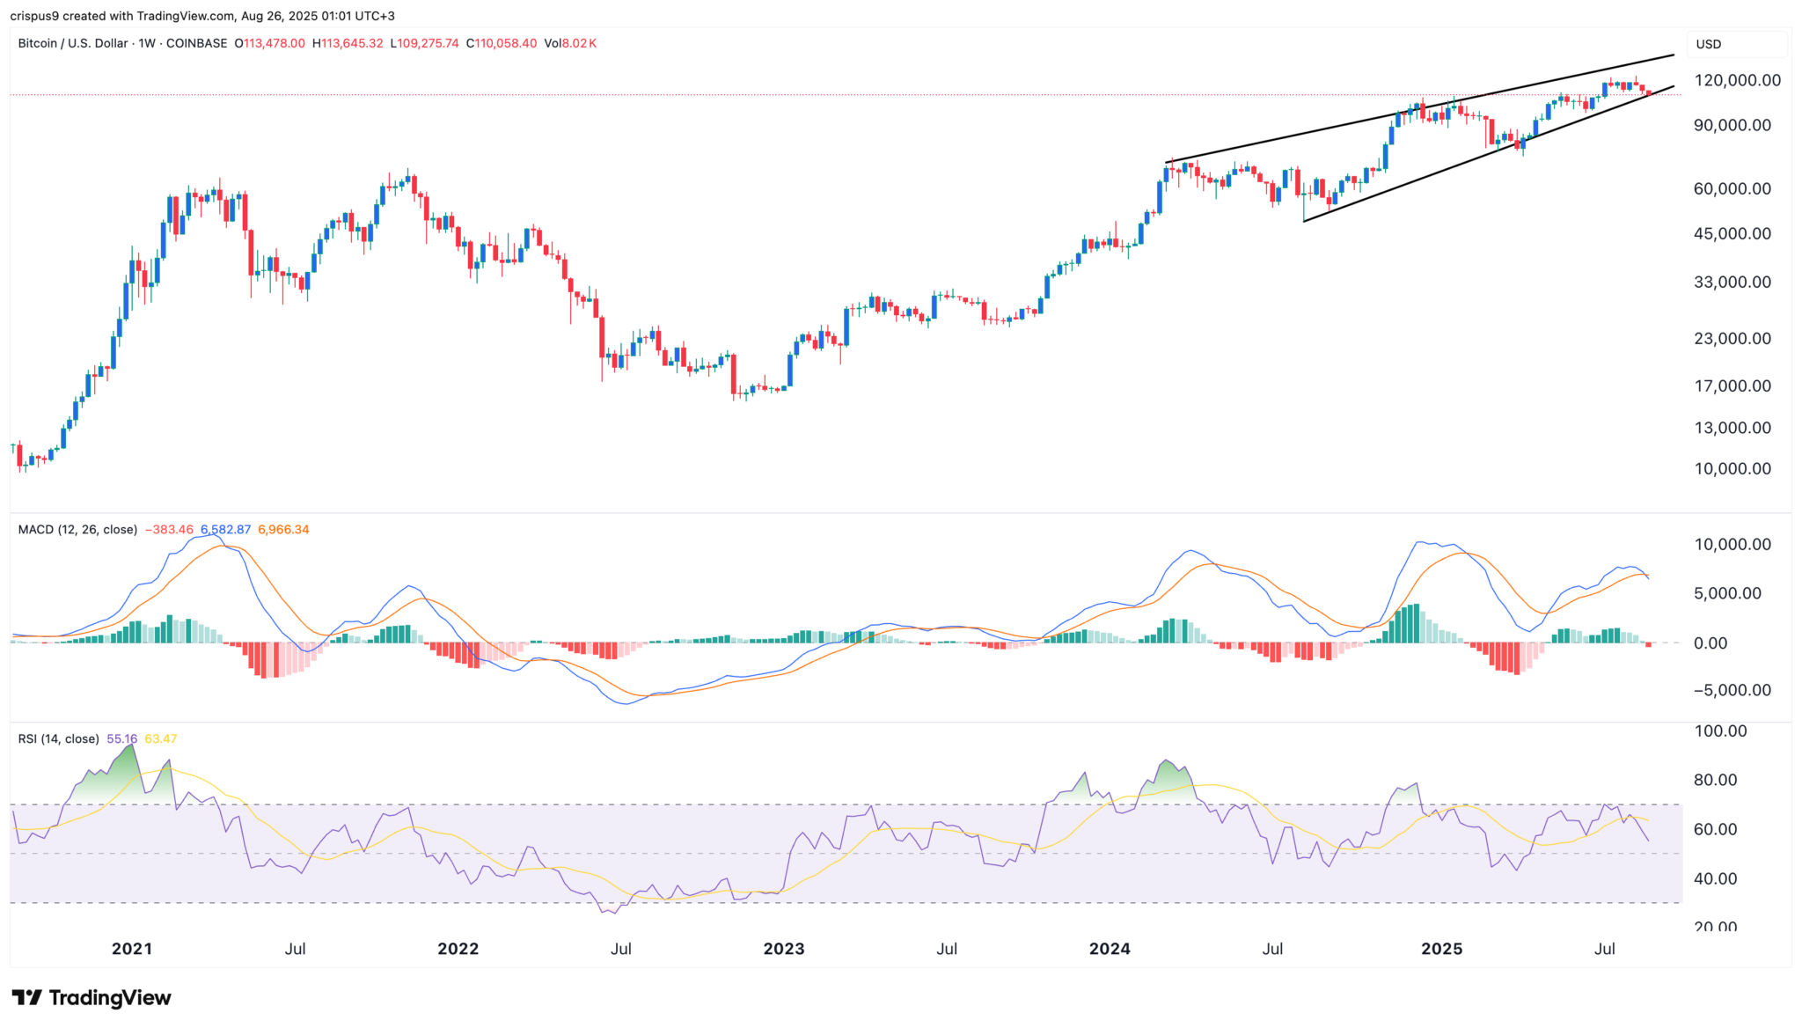Select the MACD (12, 26, close) indicator label
The height and width of the screenshot is (1028, 1802).
click(x=77, y=530)
